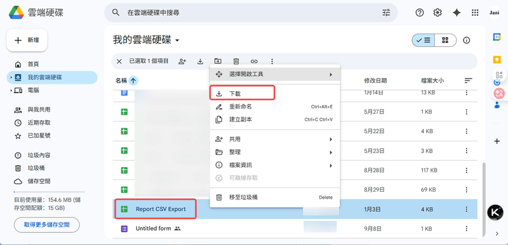Select the Report CSV Export file

[295, 209]
